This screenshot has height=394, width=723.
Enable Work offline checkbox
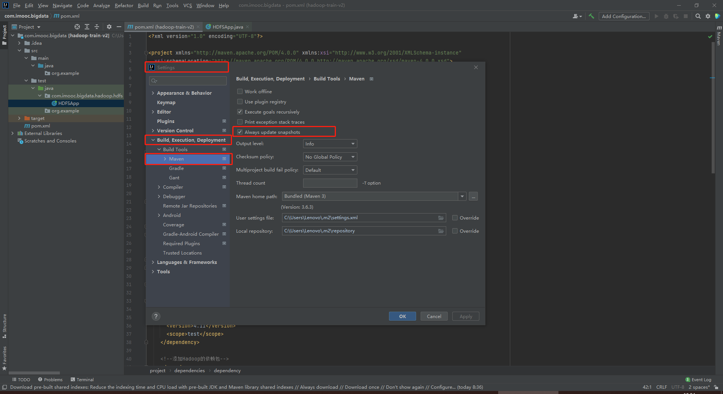point(240,91)
